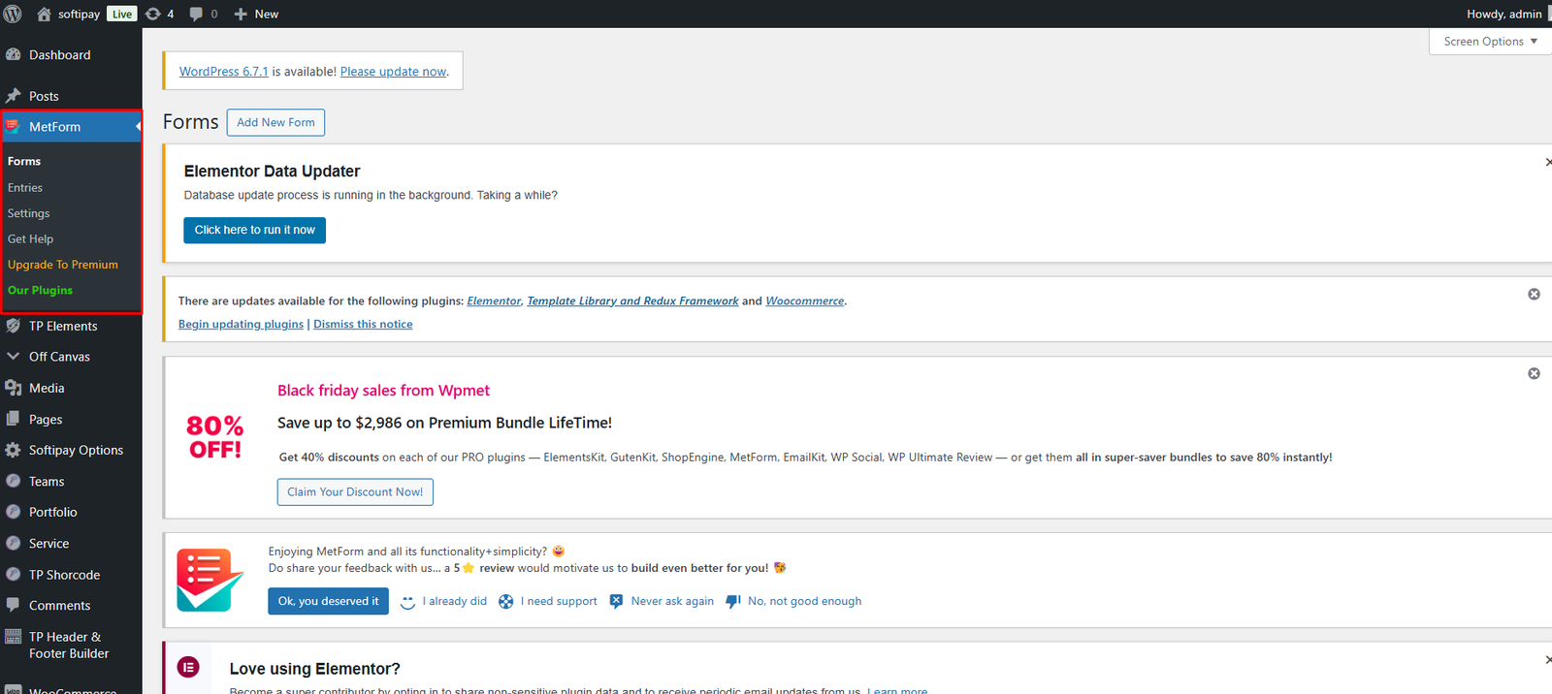
Task: Dismiss the plugin updates notice
Action: click(1534, 295)
